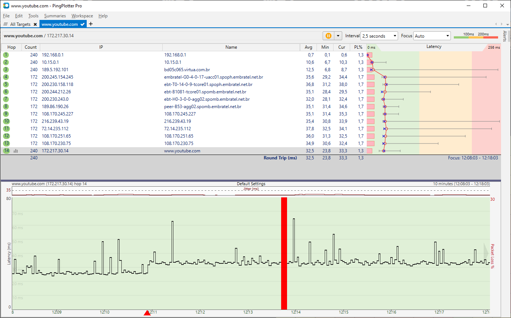Open the Interval dropdown showing 2,5 seconds
Screen dimensions: 511x318
(x=379, y=36)
